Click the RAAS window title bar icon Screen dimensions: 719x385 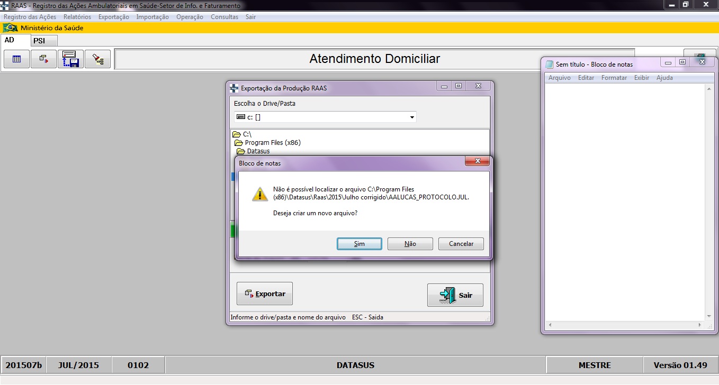[5, 5]
